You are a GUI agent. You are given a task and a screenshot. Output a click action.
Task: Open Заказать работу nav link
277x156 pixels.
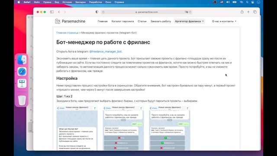[x=161, y=21]
